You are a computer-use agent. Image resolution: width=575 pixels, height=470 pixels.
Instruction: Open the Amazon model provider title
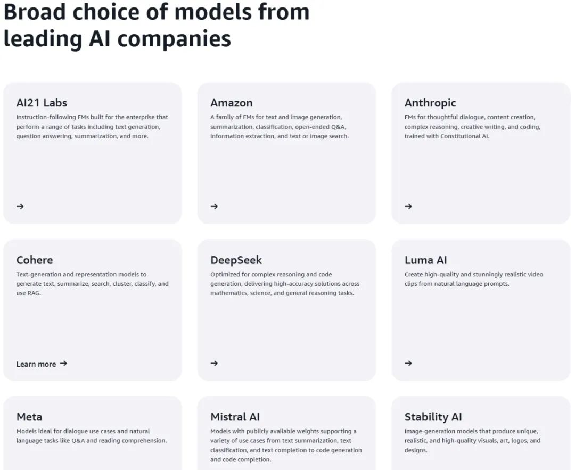tap(232, 103)
